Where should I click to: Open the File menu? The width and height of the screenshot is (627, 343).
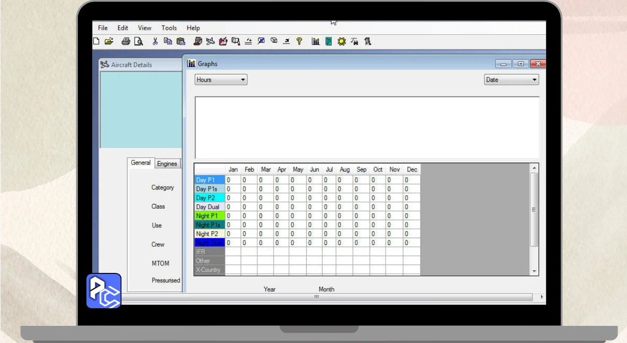[102, 28]
